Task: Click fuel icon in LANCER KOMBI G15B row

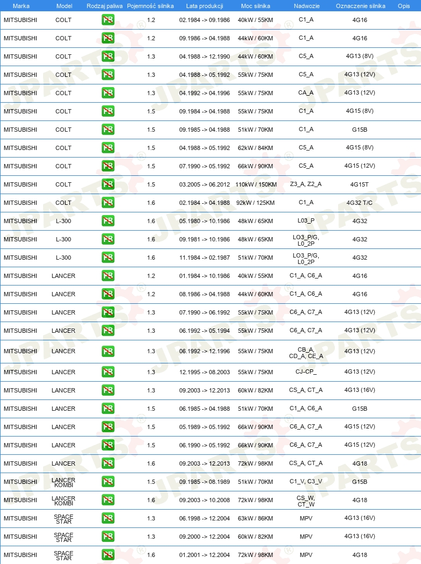Action: [x=108, y=482]
